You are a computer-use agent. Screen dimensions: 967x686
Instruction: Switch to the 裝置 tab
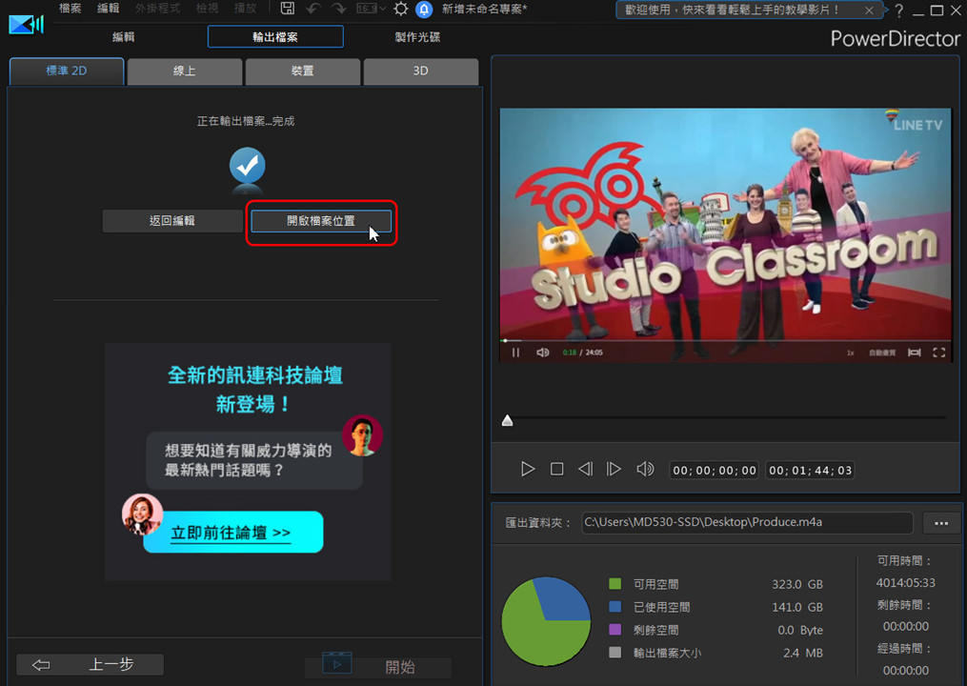point(303,71)
